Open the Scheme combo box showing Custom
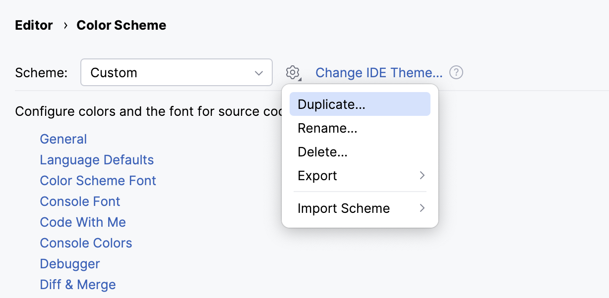Viewport: 609px width, 298px height. click(176, 72)
